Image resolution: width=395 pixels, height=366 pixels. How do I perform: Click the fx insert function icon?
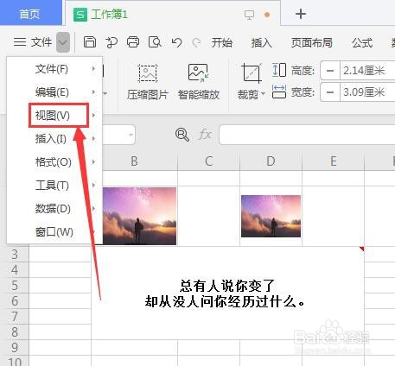(x=205, y=135)
